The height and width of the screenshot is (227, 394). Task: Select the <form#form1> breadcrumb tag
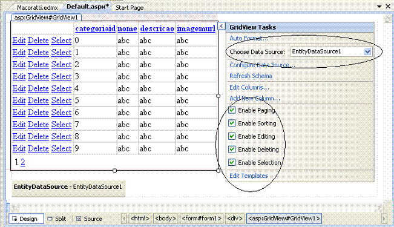202,219
